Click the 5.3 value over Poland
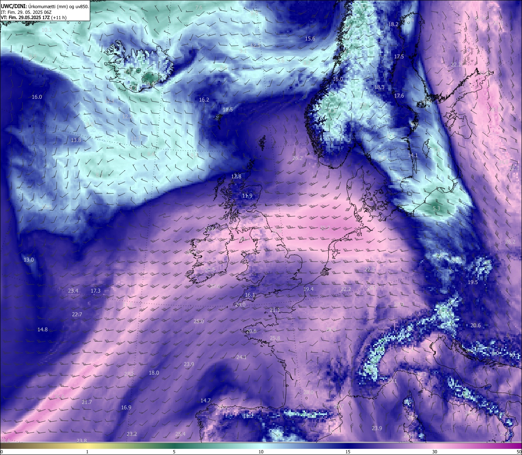 pos(436,208)
